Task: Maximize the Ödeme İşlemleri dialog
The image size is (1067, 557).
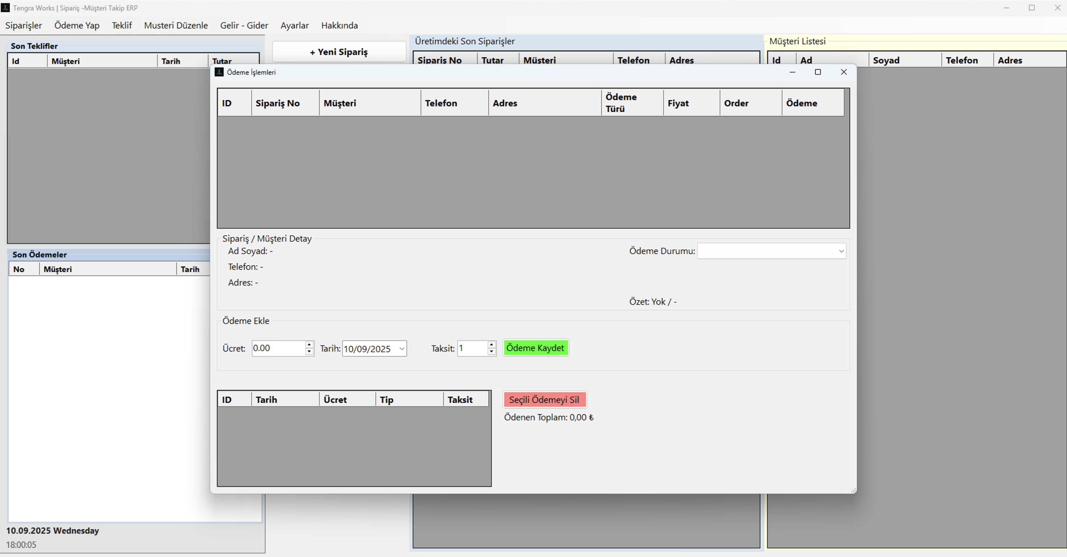Action: [x=818, y=72]
